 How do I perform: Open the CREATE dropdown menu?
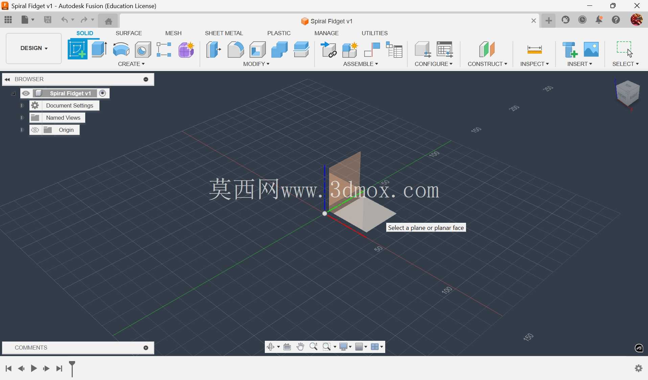pos(132,64)
